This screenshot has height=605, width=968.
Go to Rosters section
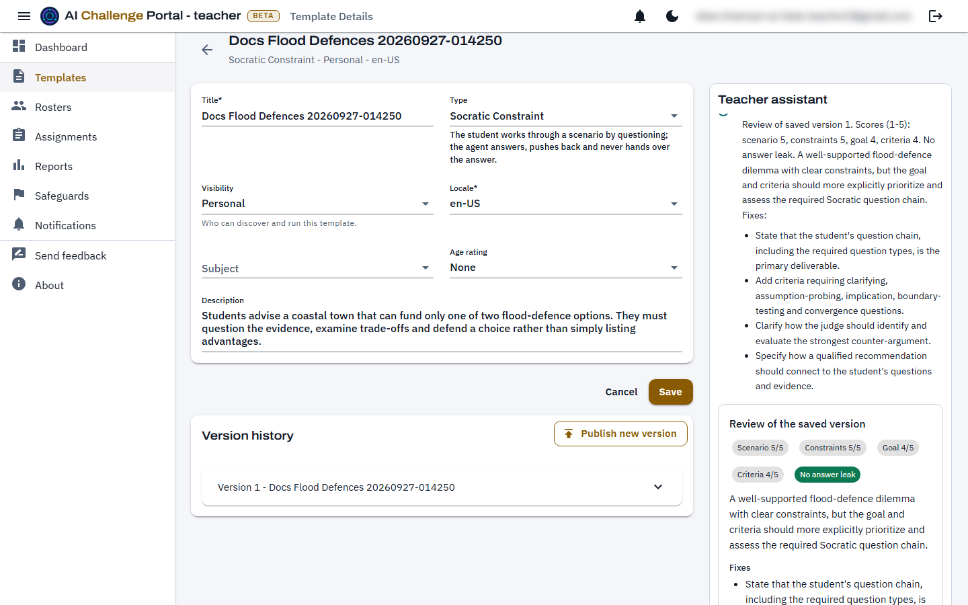(x=87, y=107)
